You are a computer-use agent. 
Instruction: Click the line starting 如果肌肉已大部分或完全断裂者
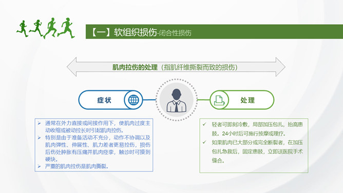click(x=257, y=143)
